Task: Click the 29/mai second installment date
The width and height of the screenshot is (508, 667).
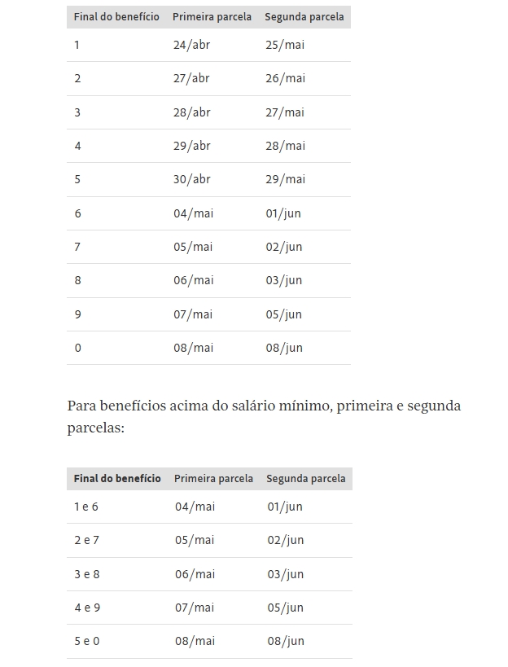Action: coord(285,179)
